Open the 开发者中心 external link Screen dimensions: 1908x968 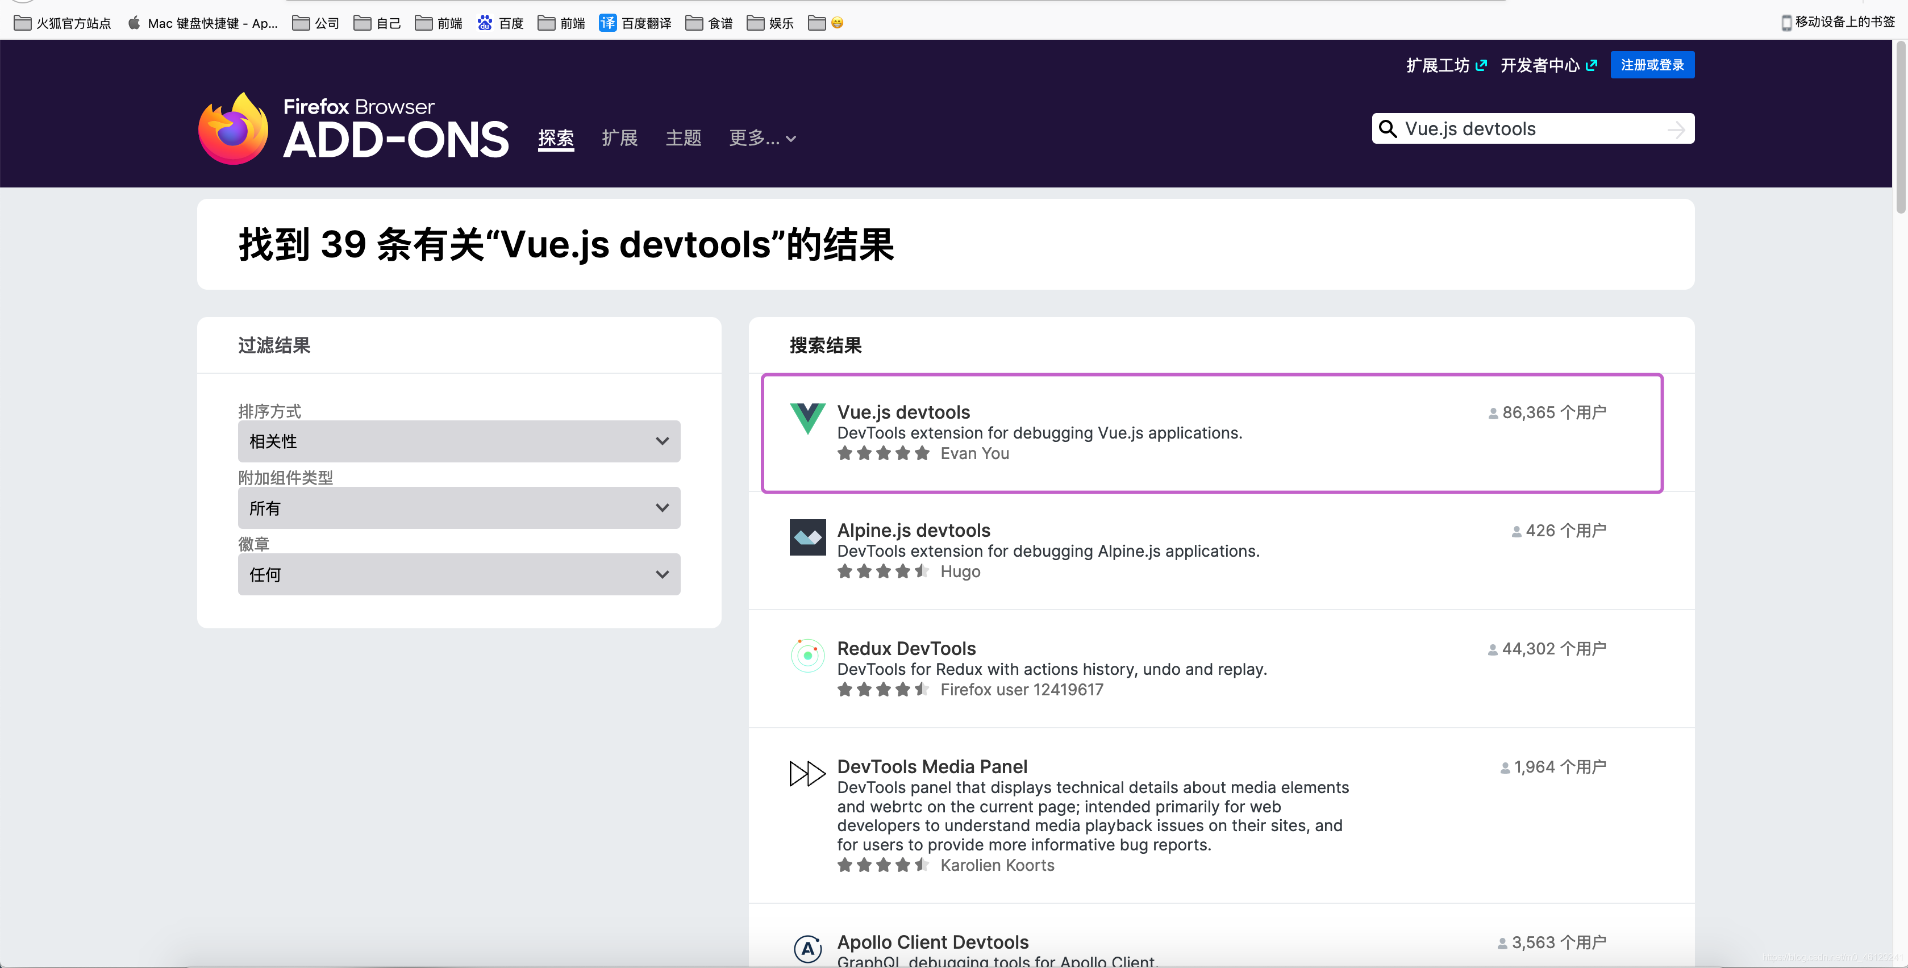pyautogui.click(x=1549, y=65)
